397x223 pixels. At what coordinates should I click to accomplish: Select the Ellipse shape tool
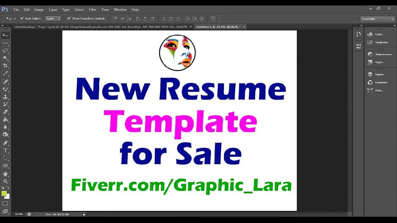coord(5,166)
